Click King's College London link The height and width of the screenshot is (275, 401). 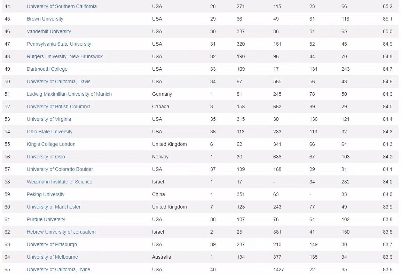tap(51, 144)
